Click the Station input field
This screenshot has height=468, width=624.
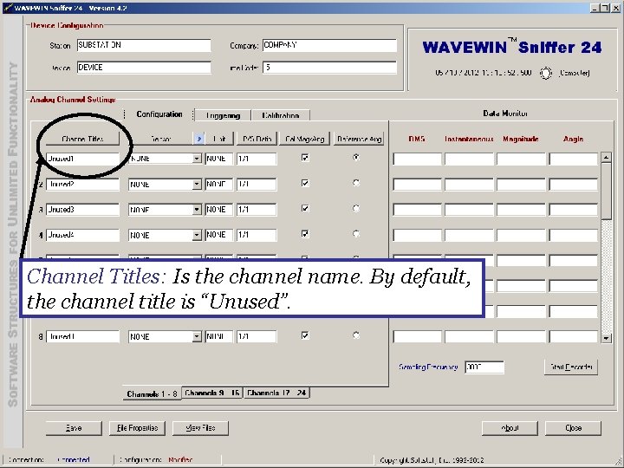click(x=144, y=45)
